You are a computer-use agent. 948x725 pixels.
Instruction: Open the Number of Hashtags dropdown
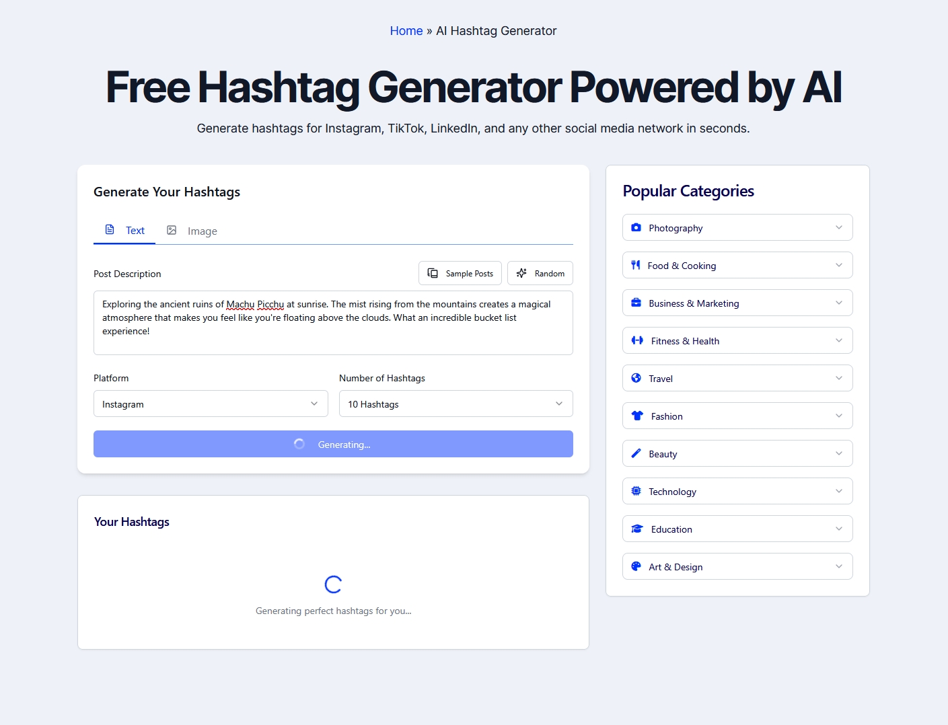click(x=455, y=404)
